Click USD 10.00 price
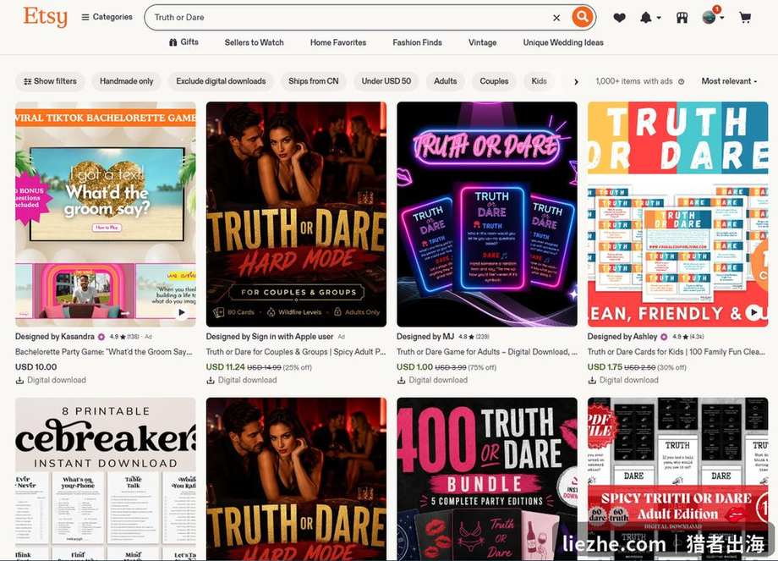 coord(36,367)
